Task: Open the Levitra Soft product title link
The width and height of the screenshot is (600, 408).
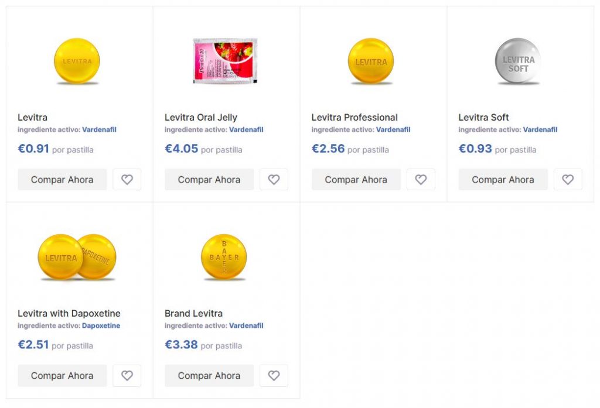Action: pos(483,117)
